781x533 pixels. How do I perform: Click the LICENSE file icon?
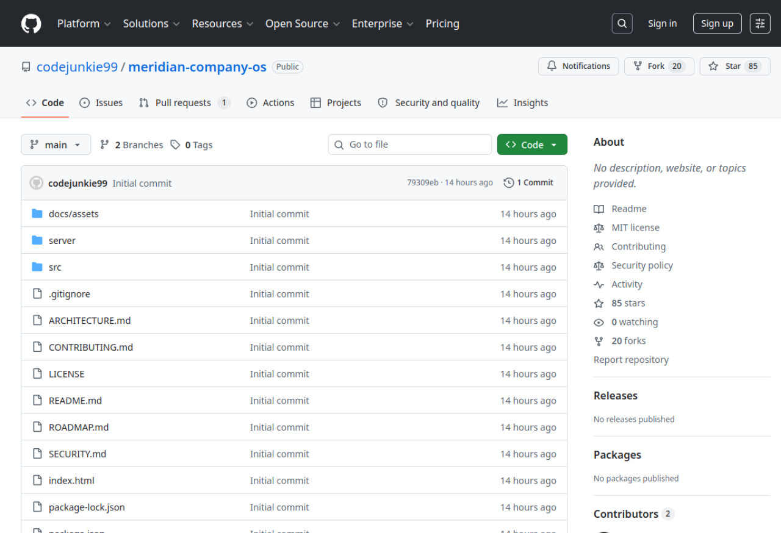37,374
